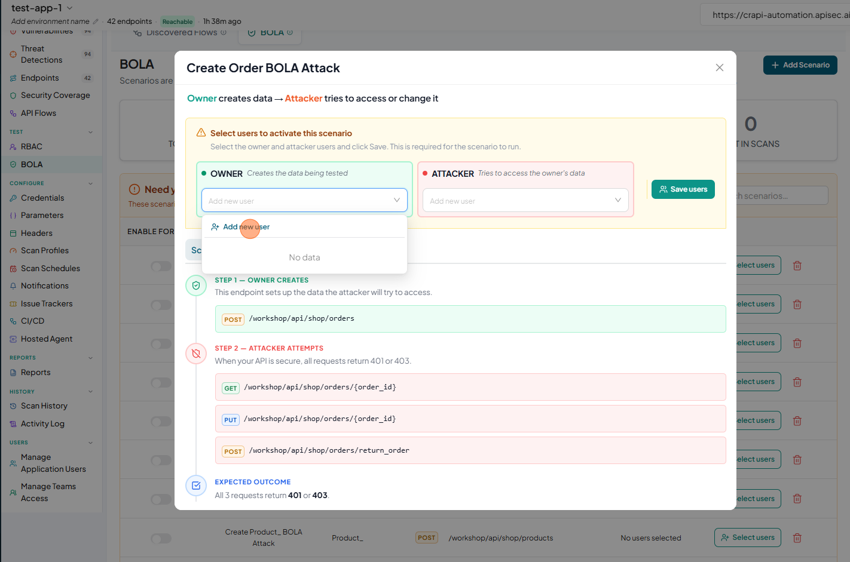Viewport: 850px width, 562px height.
Task: Click the Step 1 shield icon
Action: click(x=196, y=285)
